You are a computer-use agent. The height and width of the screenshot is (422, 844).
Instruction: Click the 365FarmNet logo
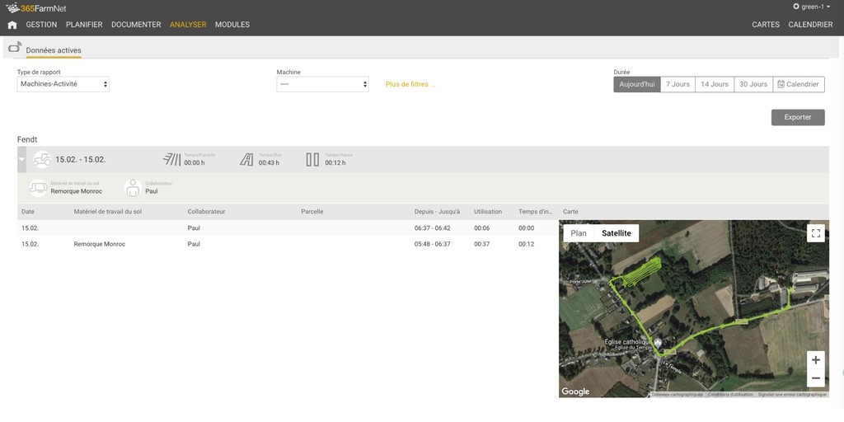(36, 8)
